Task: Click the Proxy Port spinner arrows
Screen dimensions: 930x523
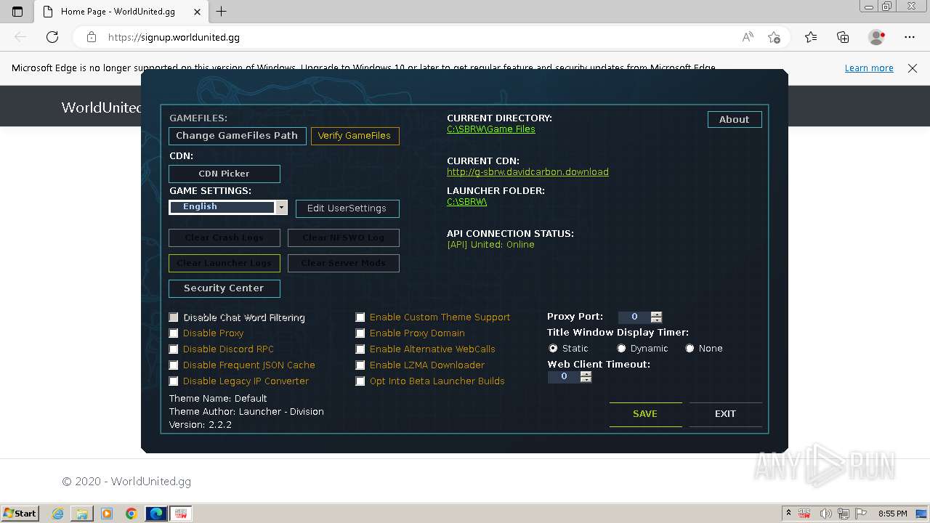Action: click(x=657, y=317)
